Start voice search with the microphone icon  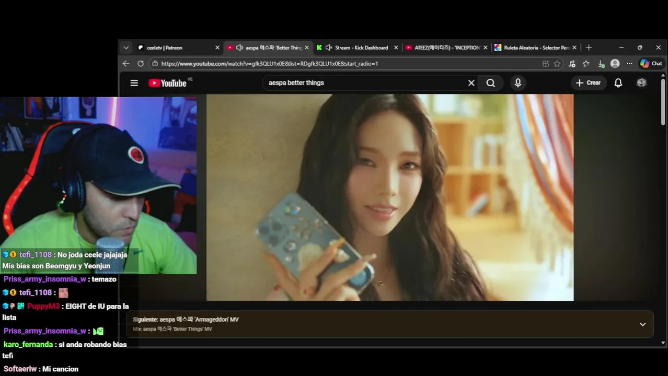[x=518, y=83]
